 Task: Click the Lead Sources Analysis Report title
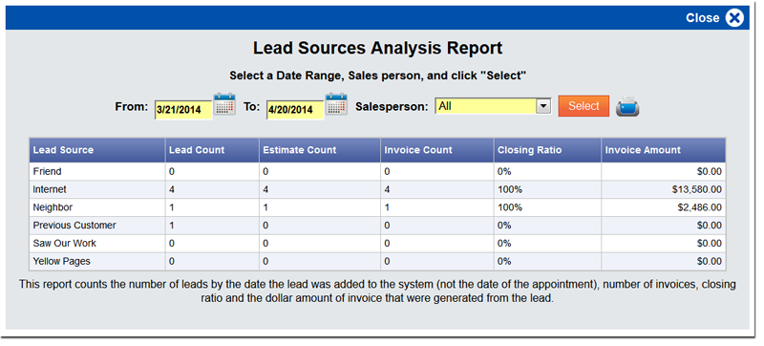[x=377, y=48]
